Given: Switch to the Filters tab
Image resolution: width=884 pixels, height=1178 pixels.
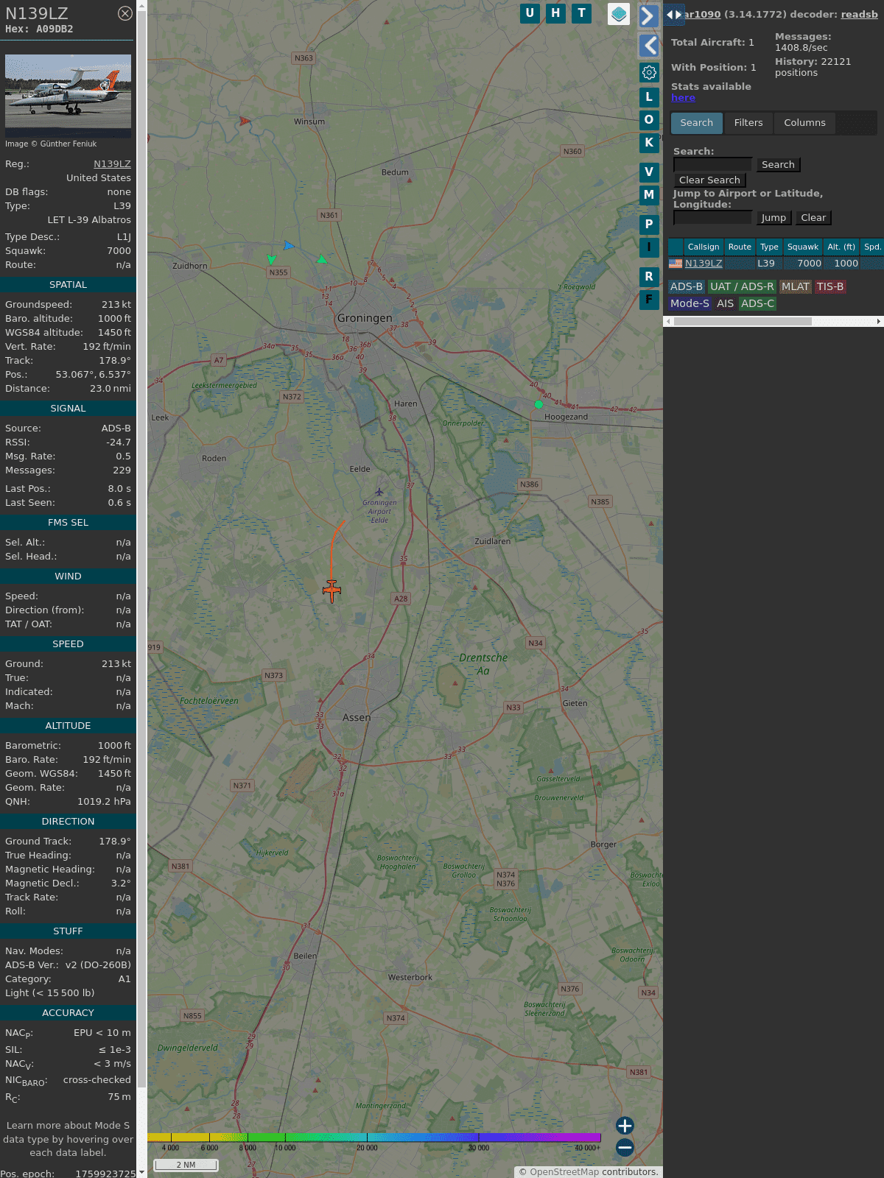Looking at the screenshot, I should (748, 123).
